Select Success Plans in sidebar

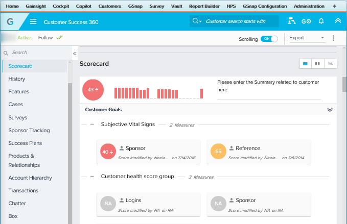25,143
